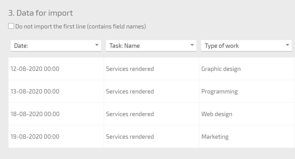Image resolution: width=295 pixels, height=159 pixels.
Task: Open the 'Type of work' column mapping dropdown
Action: (246, 46)
